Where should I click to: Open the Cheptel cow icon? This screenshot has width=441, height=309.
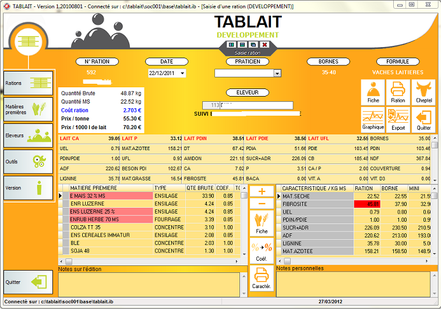tap(424, 93)
